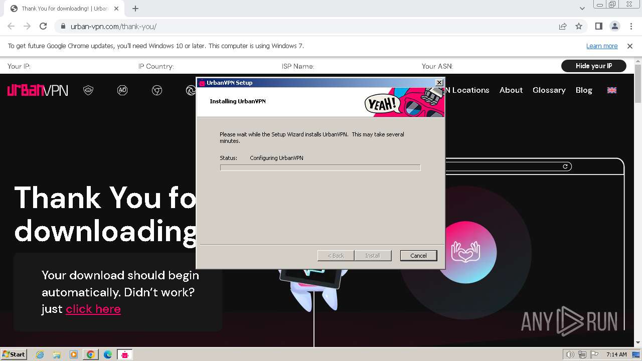The height and width of the screenshot is (361, 642).
Task: Switch to Chrome in the taskbar
Action: tap(90, 354)
